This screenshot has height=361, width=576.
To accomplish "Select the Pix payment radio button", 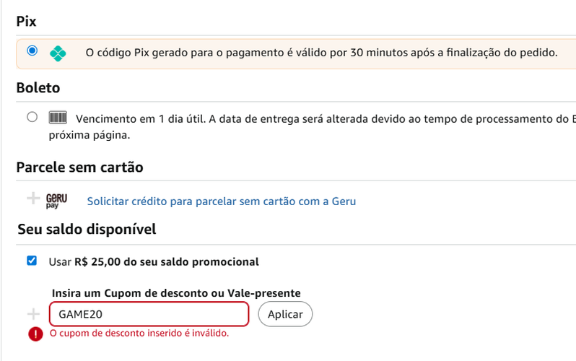I will pyautogui.click(x=31, y=51).
